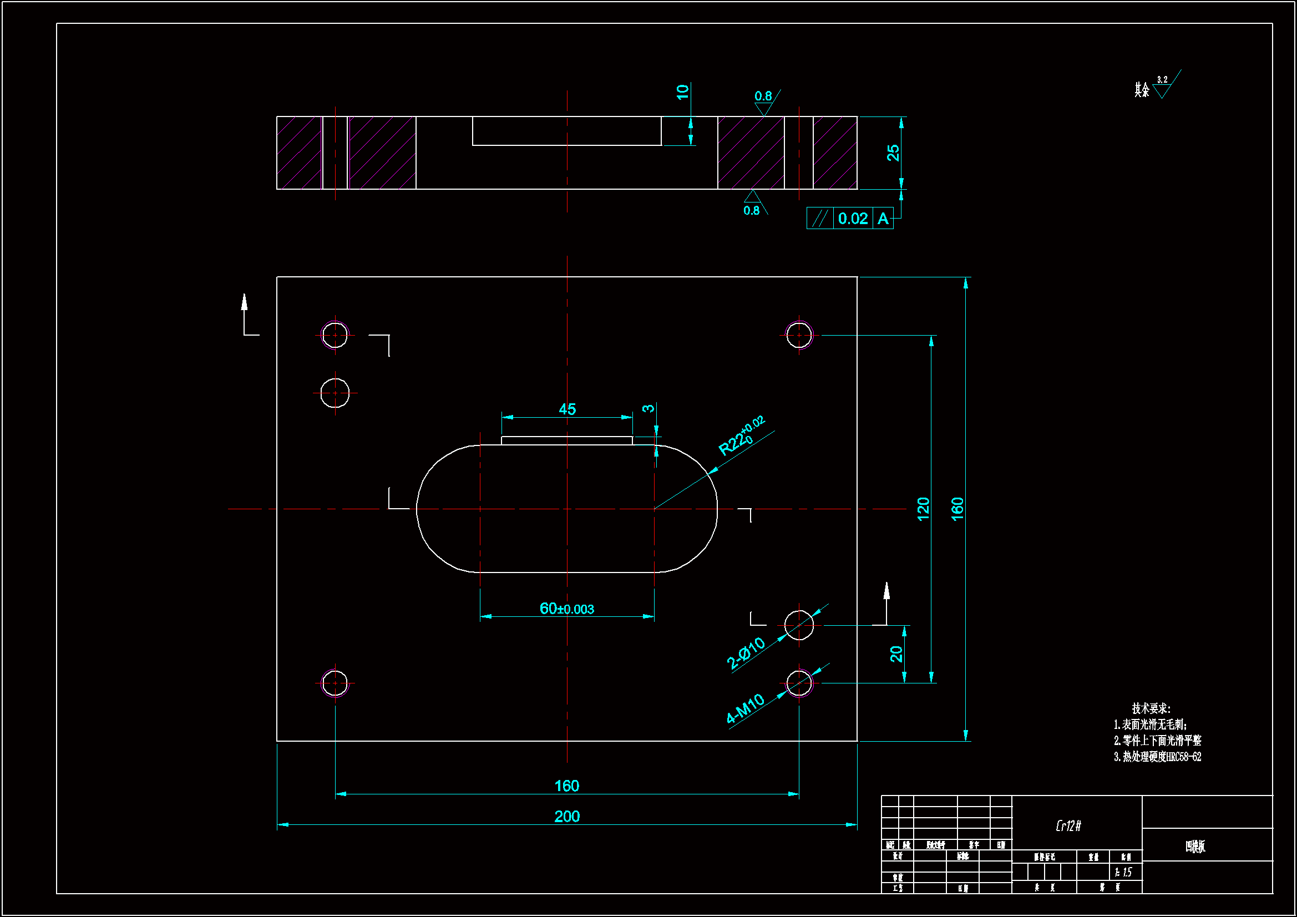1297x917 pixels.
Task: Select the top-left threaded hole circle
Action: point(335,335)
